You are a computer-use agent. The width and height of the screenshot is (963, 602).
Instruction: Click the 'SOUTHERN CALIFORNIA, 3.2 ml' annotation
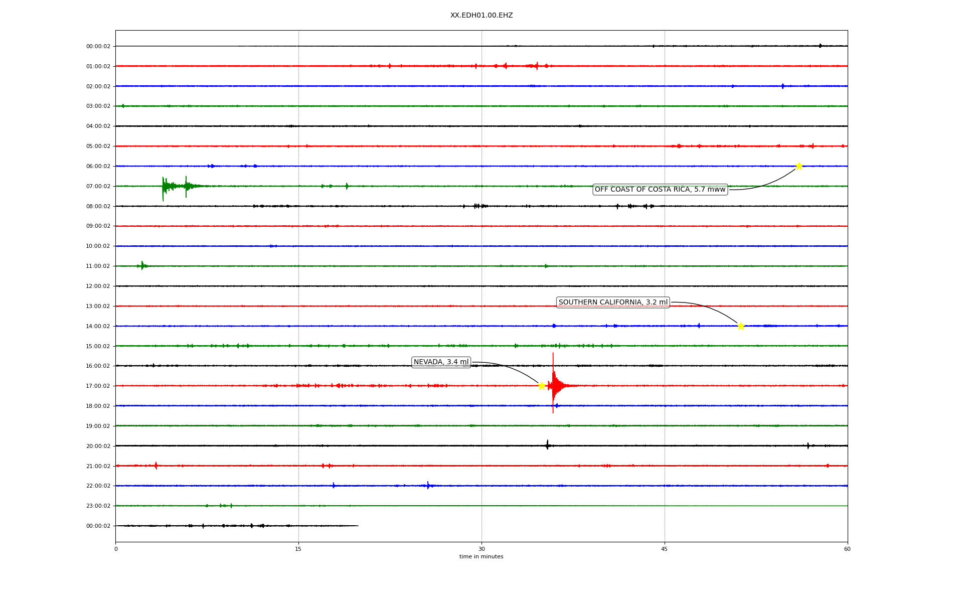click(613, 303)
